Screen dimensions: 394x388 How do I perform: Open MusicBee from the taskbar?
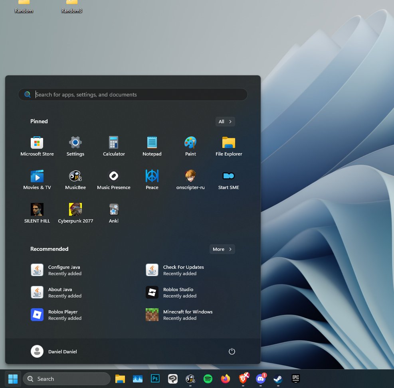click(190, 378)
